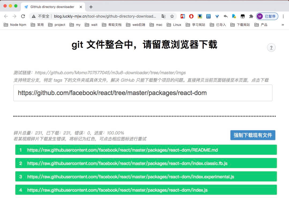Open the red circular shield extension icon
The height and width of the screenshot is (198, 289).
191,16
